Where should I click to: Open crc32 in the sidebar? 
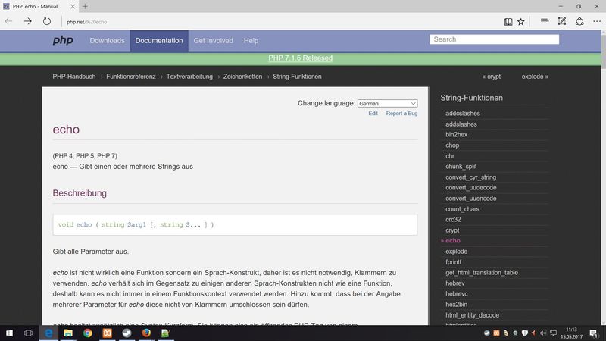click(x=453, y=220)
